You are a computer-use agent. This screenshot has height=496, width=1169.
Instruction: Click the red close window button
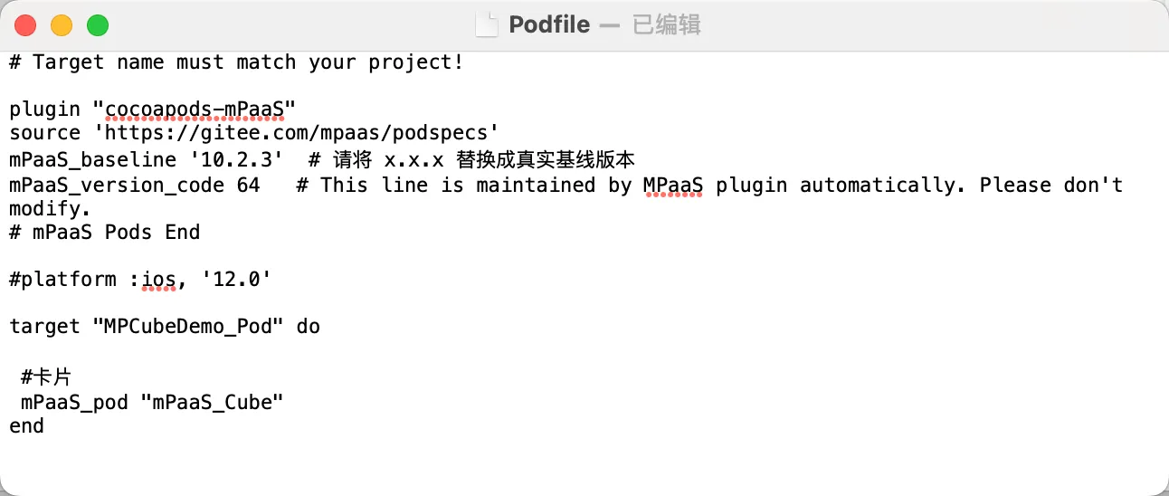(25, 25)
